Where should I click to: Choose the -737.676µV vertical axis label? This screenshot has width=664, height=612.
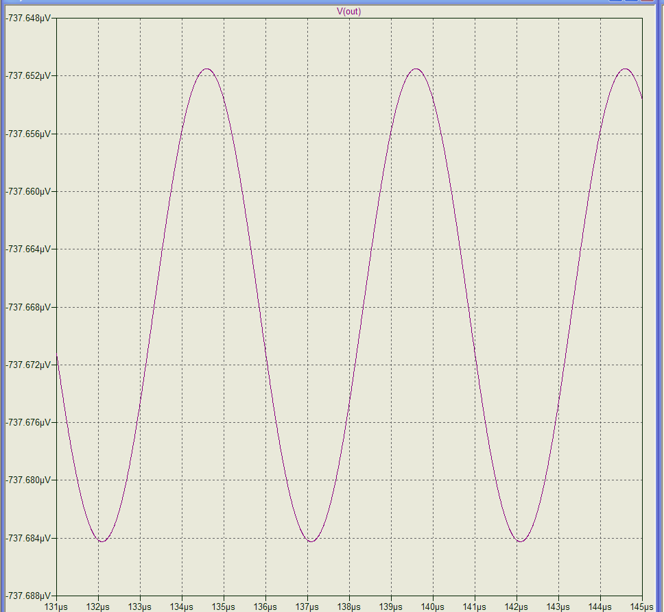click(28, 423)
